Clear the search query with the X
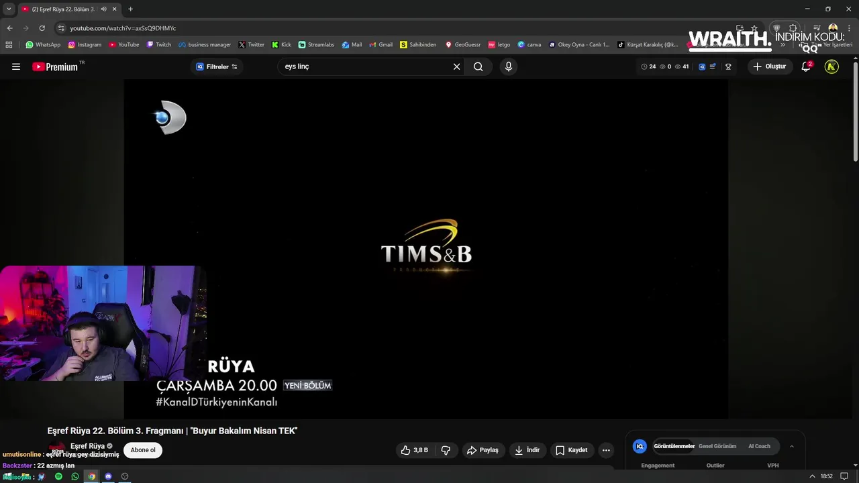This screenshot has width=859, height=483. coord(456,66)
